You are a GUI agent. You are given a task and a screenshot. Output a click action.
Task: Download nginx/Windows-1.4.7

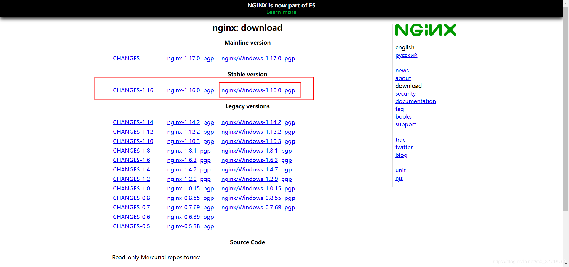(250, 169)
